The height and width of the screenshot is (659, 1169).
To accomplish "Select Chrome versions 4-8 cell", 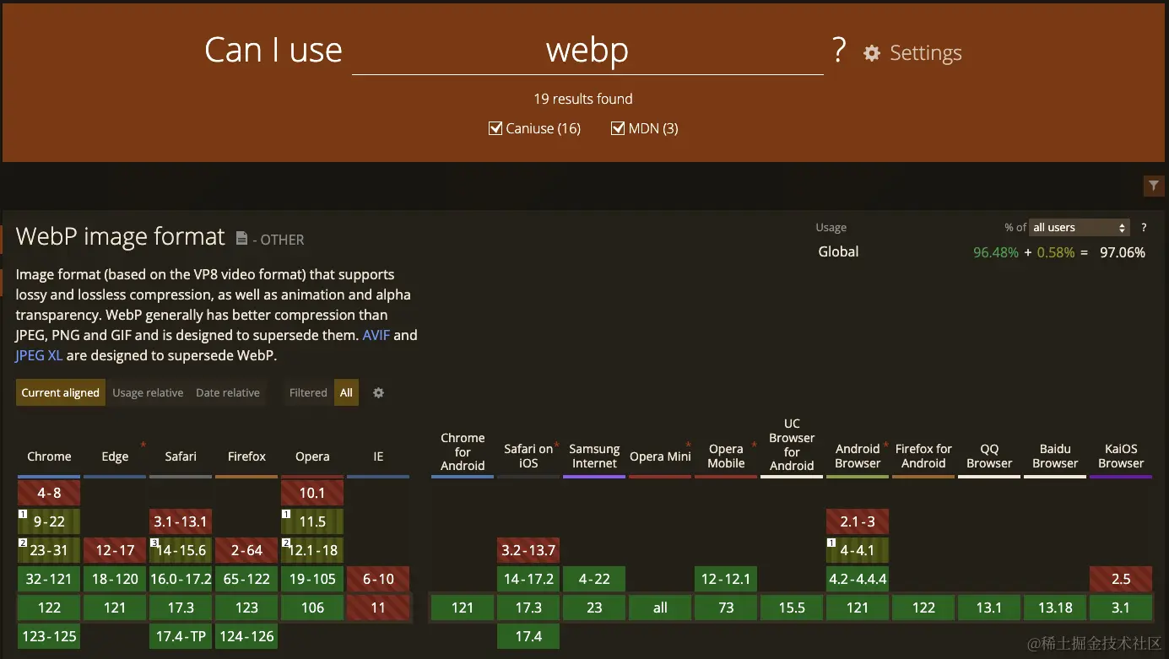I will click(49, 493).
